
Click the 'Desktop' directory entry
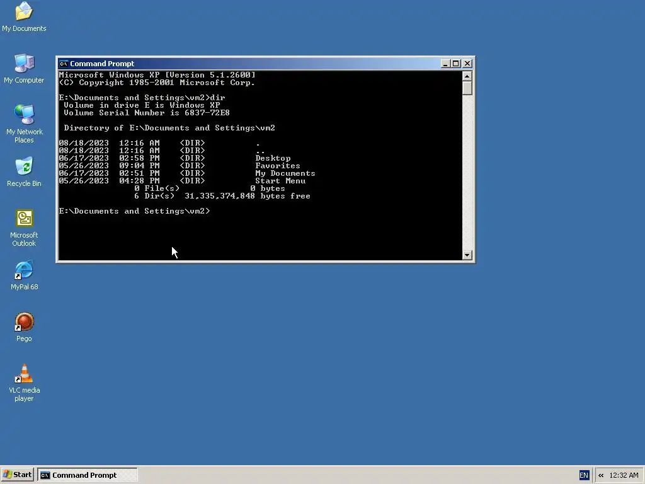point(273,158)
